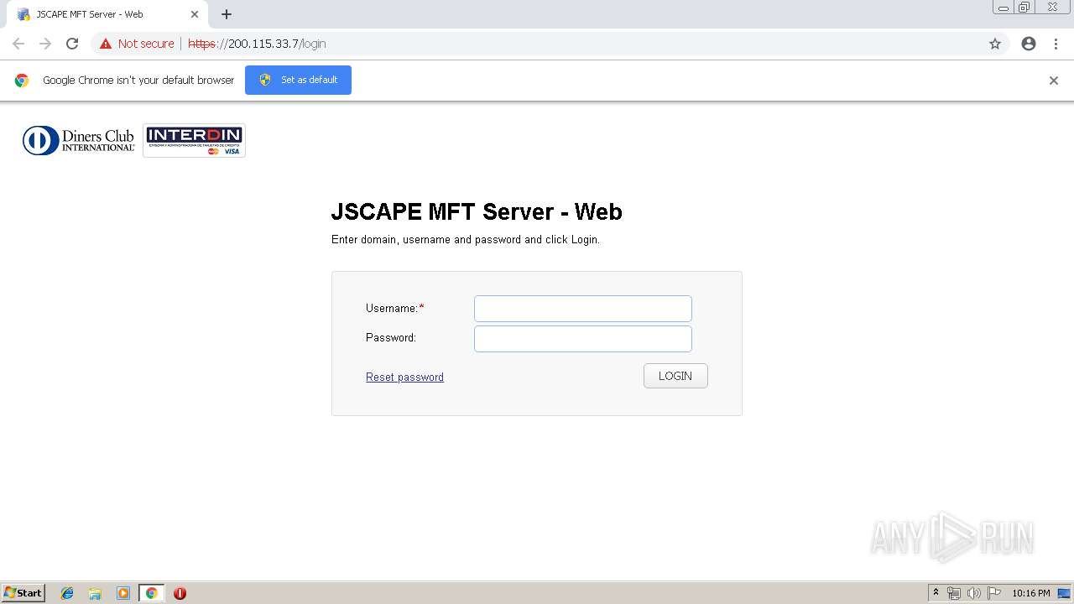Image resolution: width=1074 pixels, height=604 pixels.
Task: Focus the Username input field
Action: tap(583, 309)
